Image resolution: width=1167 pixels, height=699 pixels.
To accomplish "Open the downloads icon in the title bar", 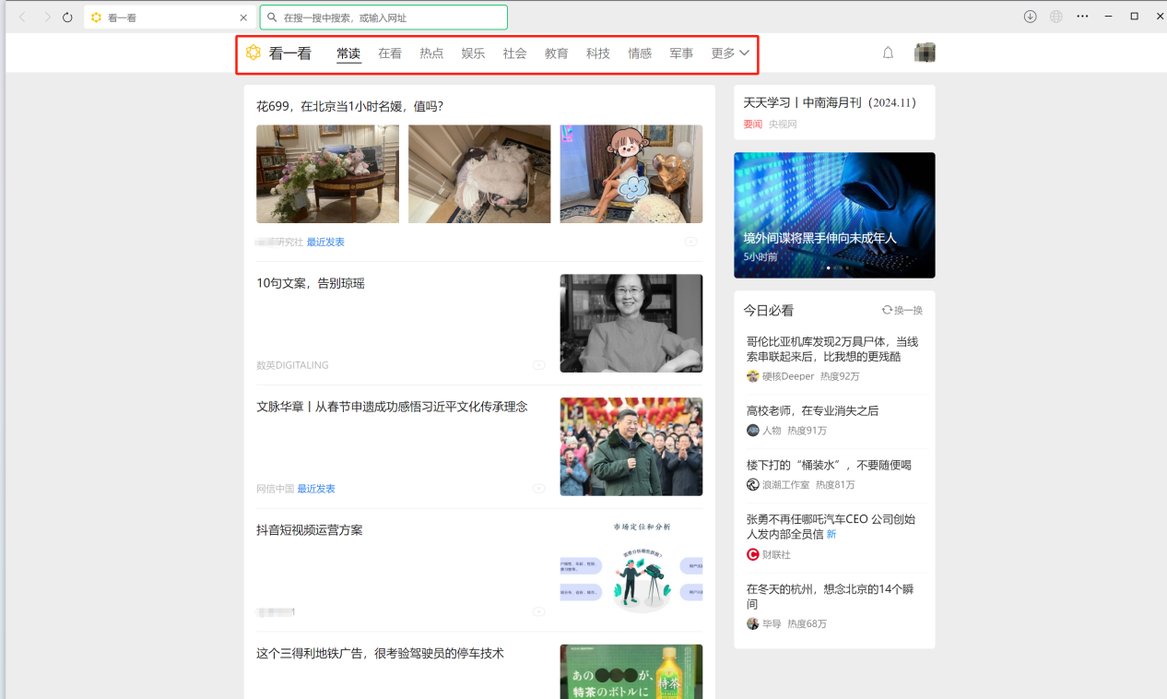I will (1031, 17).
